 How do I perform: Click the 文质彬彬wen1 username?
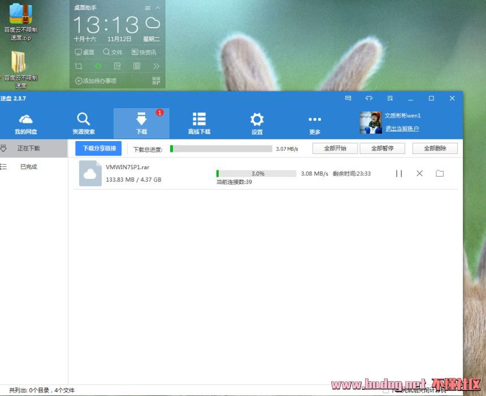click(402, 116)
